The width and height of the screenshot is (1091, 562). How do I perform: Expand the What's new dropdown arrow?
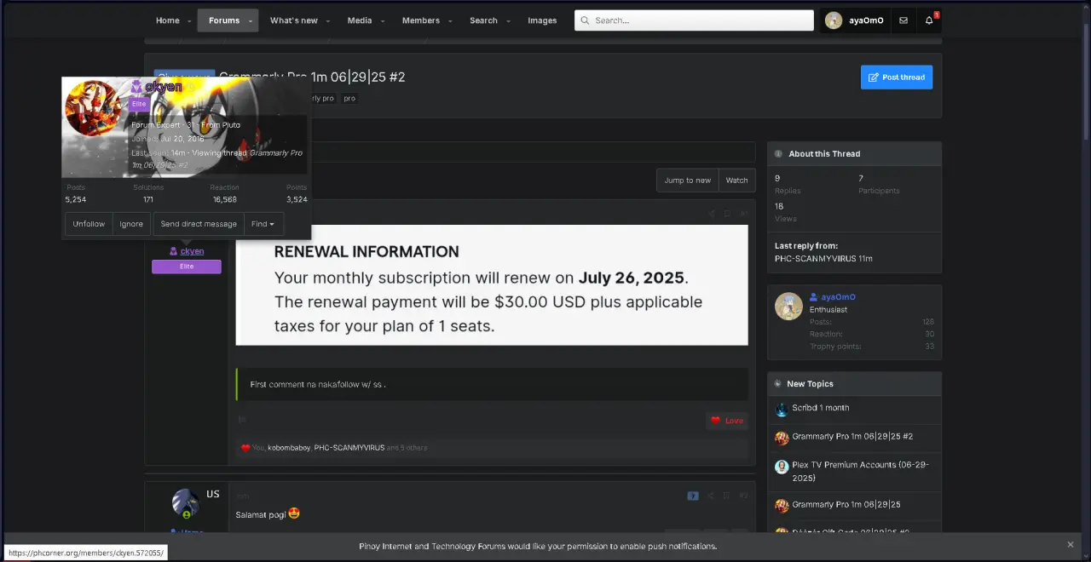[x=329, y=21]
